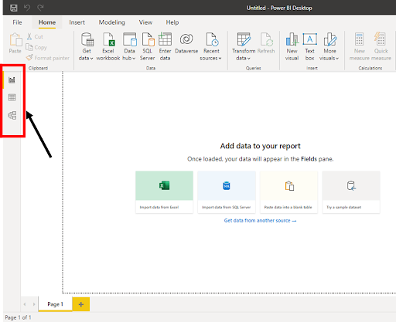The width and height of the screenshot is (396, 322).
Task: Click Paste data into a blank table card
Action: pos(288,192)
